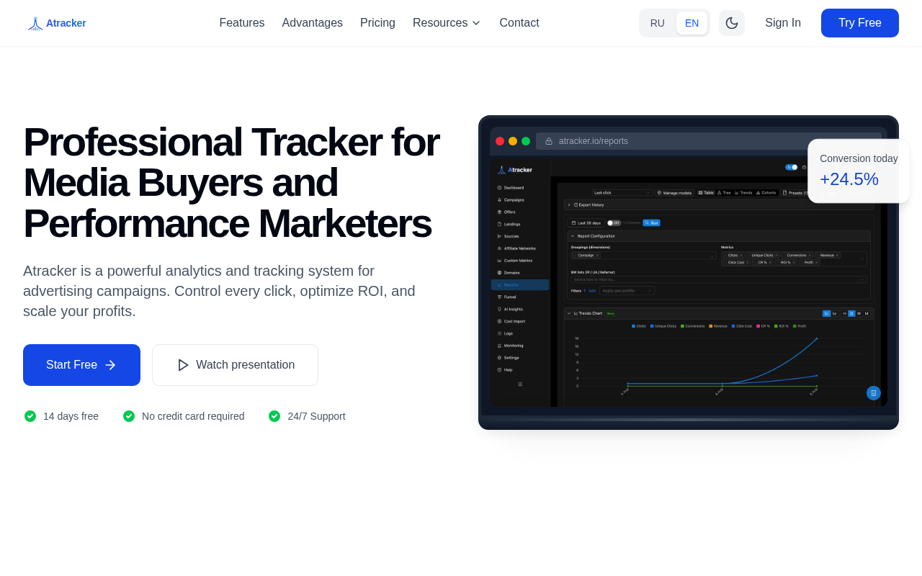Open the Apply geo profile dropdown
The width and height of the screenshot is (922, 576).
tap(627, 291)
